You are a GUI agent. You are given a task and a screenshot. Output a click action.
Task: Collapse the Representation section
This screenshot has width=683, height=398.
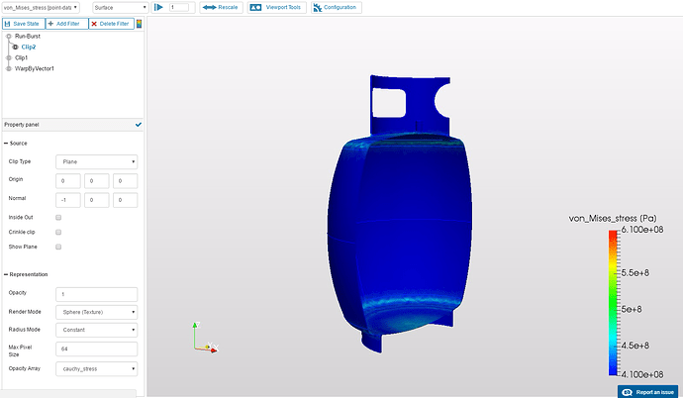tap(26, 274)
